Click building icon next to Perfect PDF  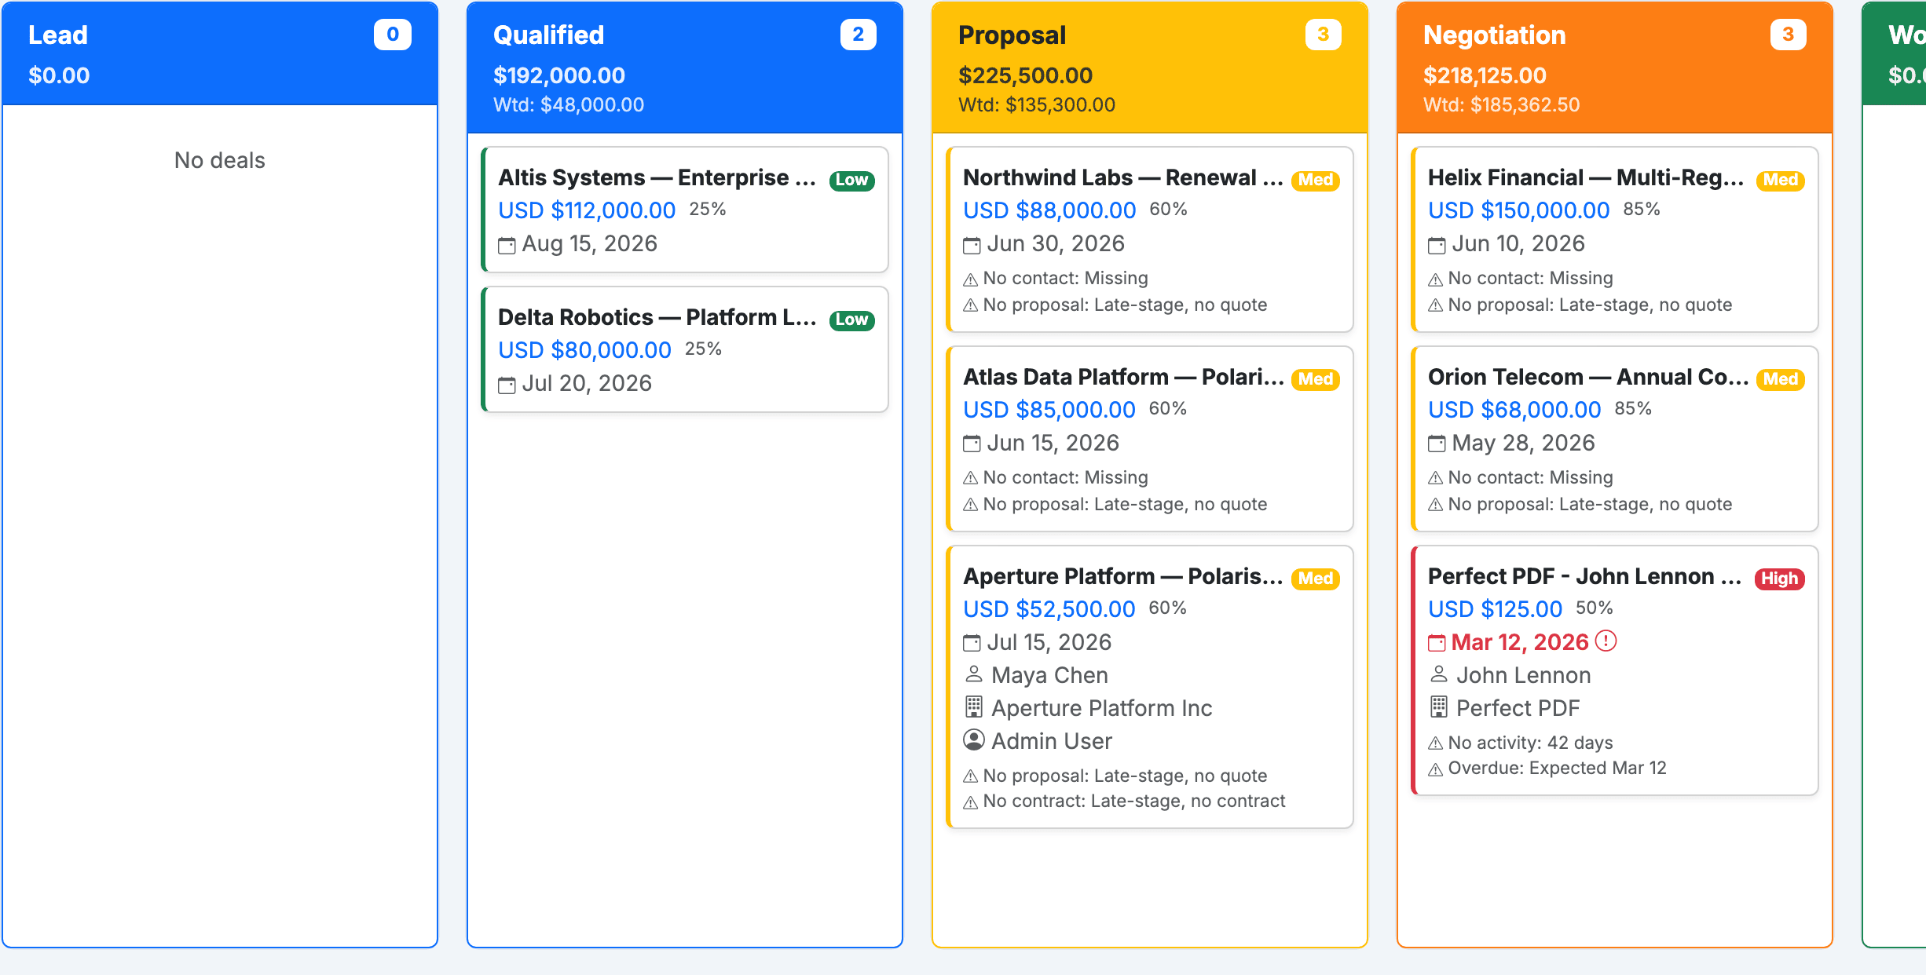coord(1439,707)
